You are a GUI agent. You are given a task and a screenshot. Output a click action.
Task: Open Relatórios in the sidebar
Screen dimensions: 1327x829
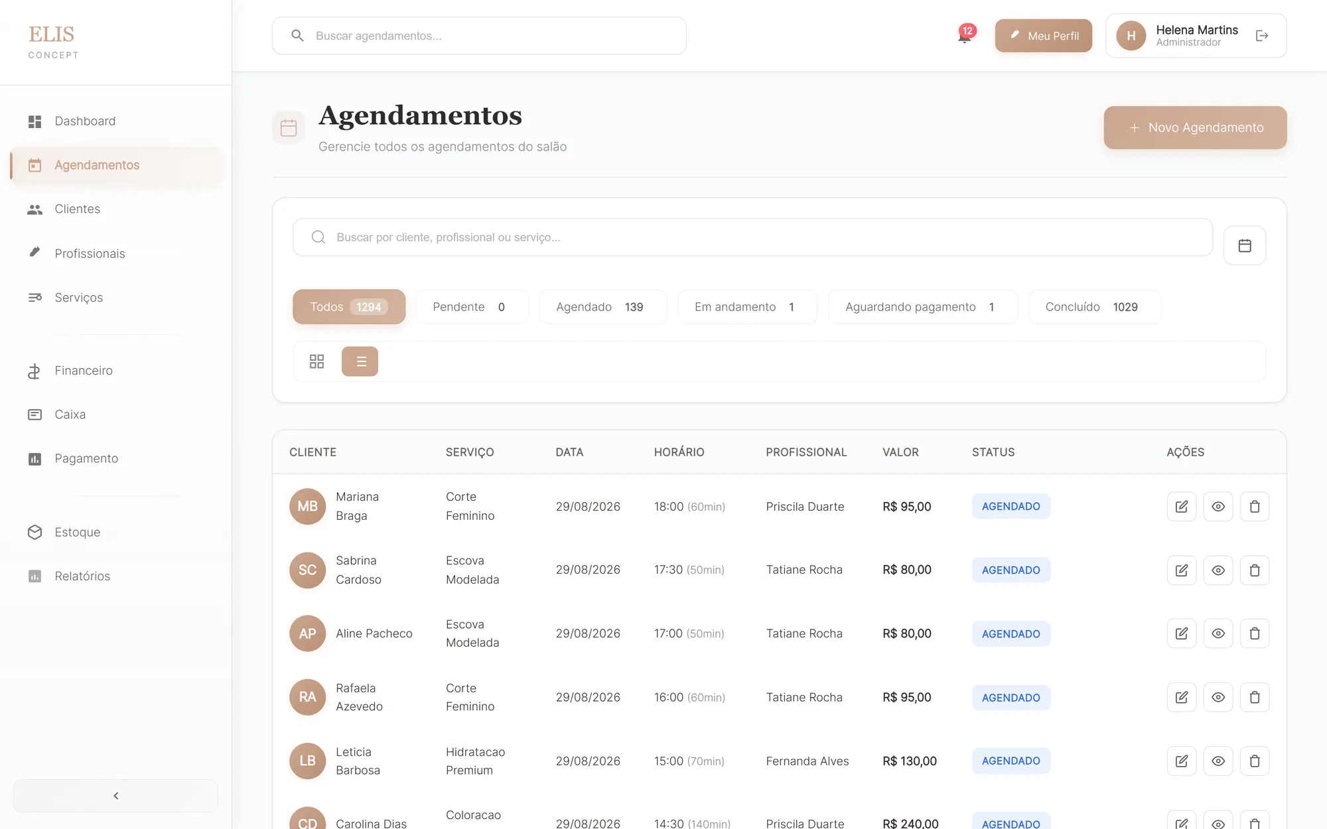[116, 576]
